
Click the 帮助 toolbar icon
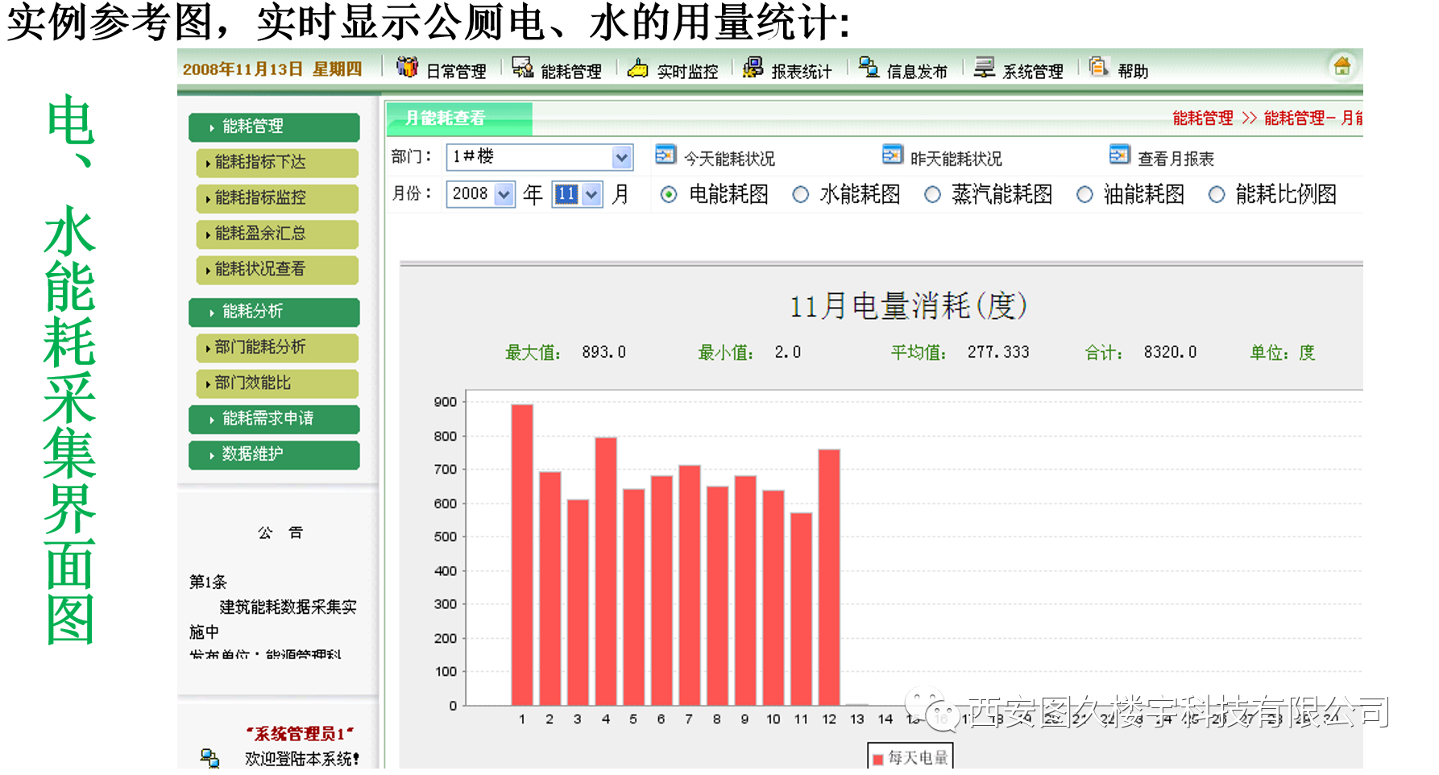tap(1098, 67)
